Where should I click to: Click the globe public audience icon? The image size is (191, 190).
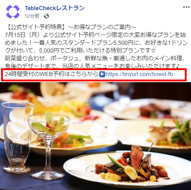coord(46,16)
